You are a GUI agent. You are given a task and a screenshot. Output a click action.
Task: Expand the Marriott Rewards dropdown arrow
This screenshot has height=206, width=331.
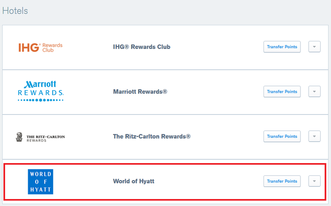[x=314, y=91]
